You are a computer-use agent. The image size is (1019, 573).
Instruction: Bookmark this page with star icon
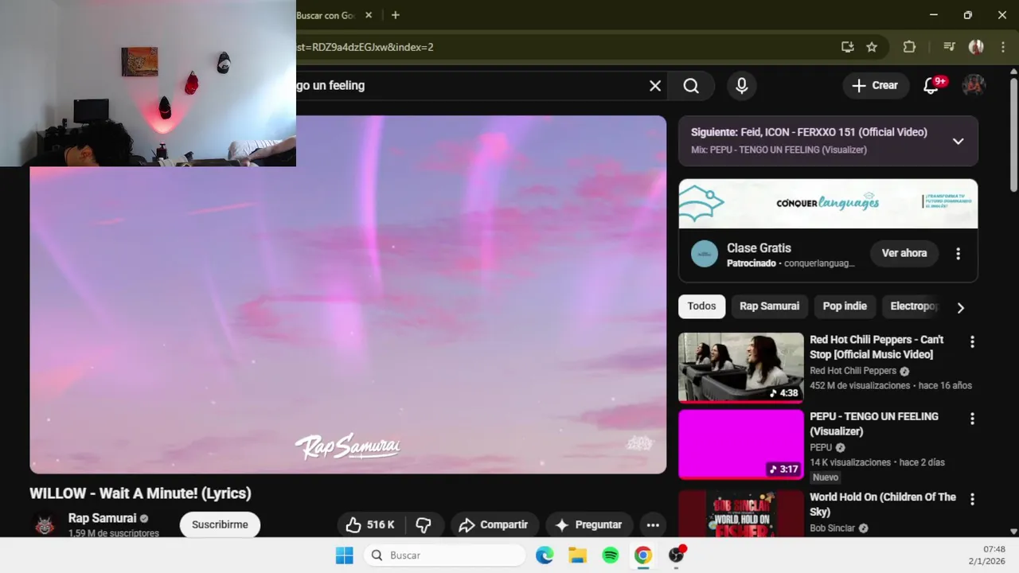coord(872,47)
